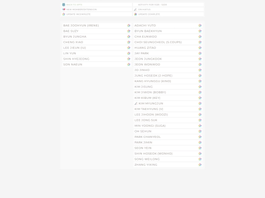The width and height of the screenshot is (265, 198).
Task: Click the Update Complete star icon in legend
Action: [135, 14]
